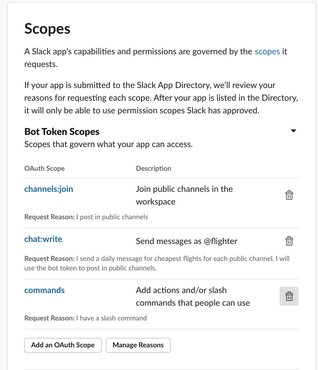Click the Add an OAuth Scope button

63,345
